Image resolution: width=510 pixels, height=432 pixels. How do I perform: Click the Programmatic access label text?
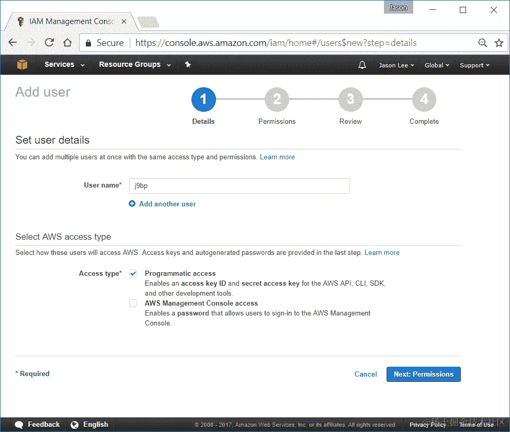(180, 274)
